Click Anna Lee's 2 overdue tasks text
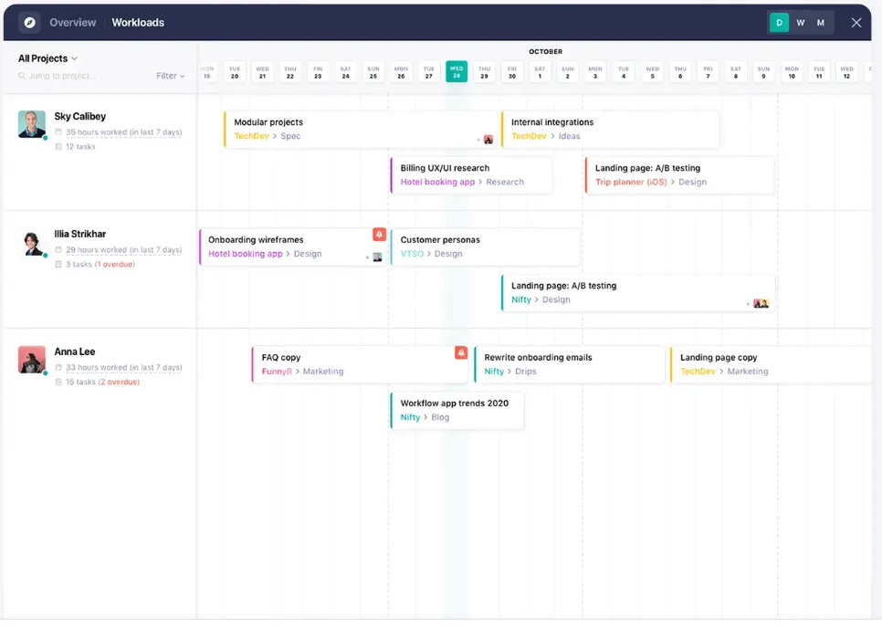Image resolution: width=882 pixels, height=629 pixels. coord(119,382)
